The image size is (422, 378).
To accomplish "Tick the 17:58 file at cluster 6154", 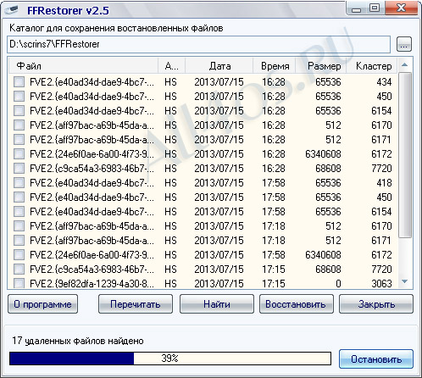I will (x=19, y=212).
